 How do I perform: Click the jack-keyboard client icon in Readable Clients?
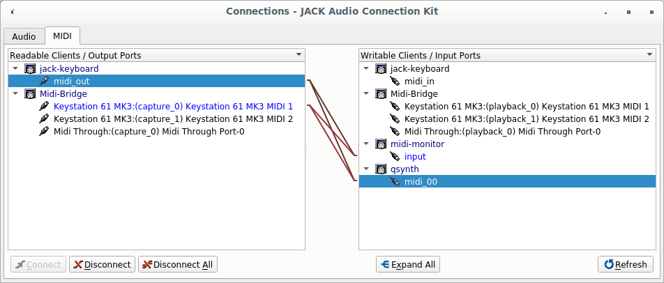click(30, 69)
